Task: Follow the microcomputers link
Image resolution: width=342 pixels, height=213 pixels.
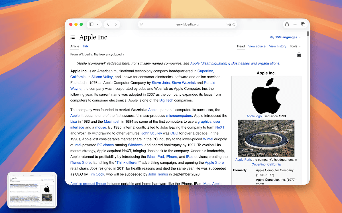Action: coord(179,116)
